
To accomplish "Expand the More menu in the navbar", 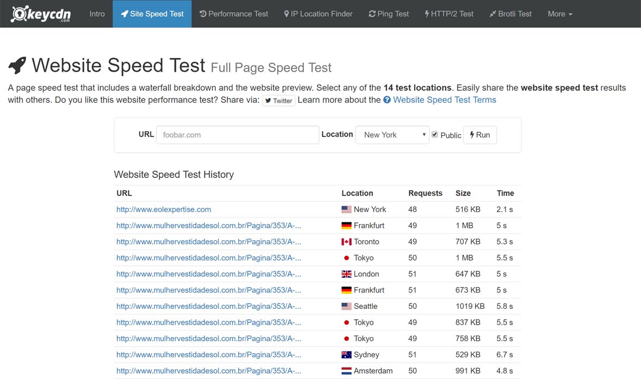I will click(560, 14).
